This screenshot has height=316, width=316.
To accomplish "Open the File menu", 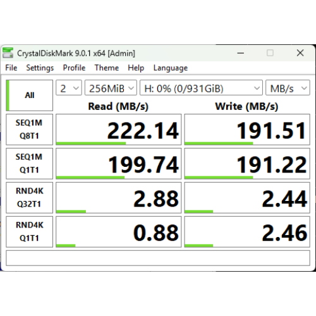I will (x=11, y=68).
